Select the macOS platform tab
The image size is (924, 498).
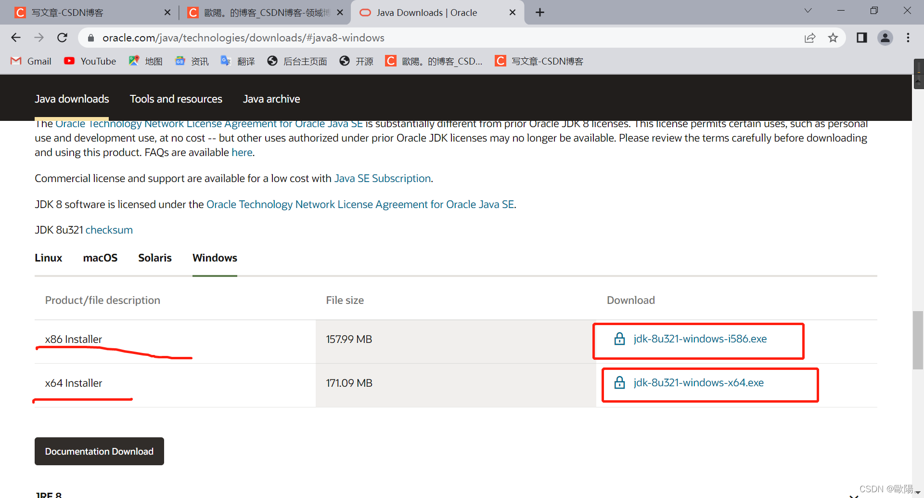[x=100, y=258]
